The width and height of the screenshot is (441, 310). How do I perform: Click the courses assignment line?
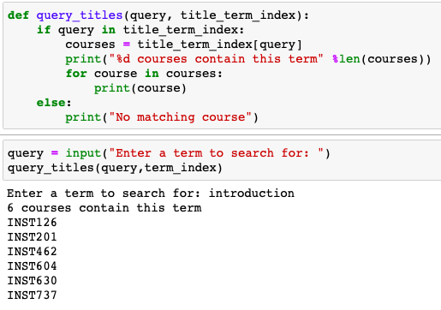(x=183, y=45)
